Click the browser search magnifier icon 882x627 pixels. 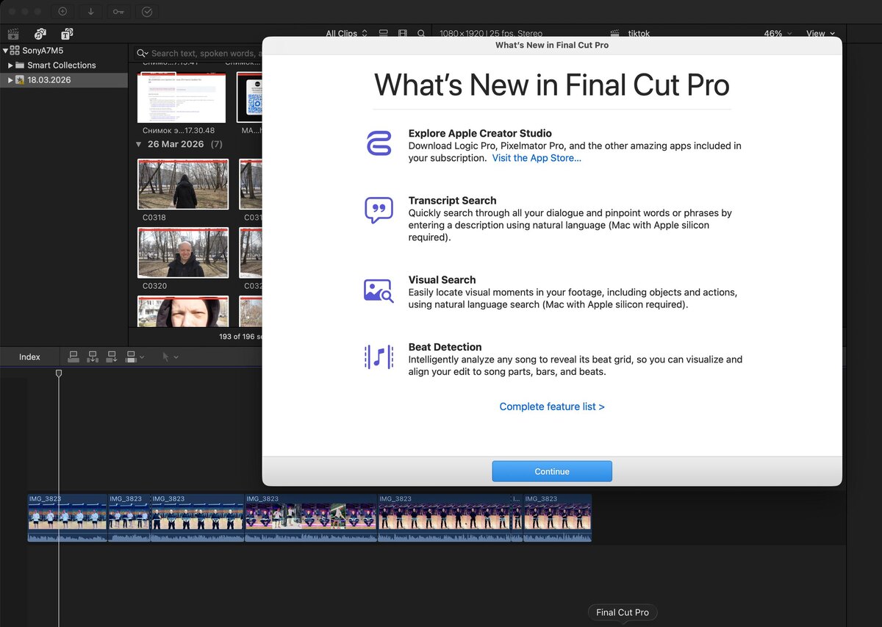(x=421, y=34)
